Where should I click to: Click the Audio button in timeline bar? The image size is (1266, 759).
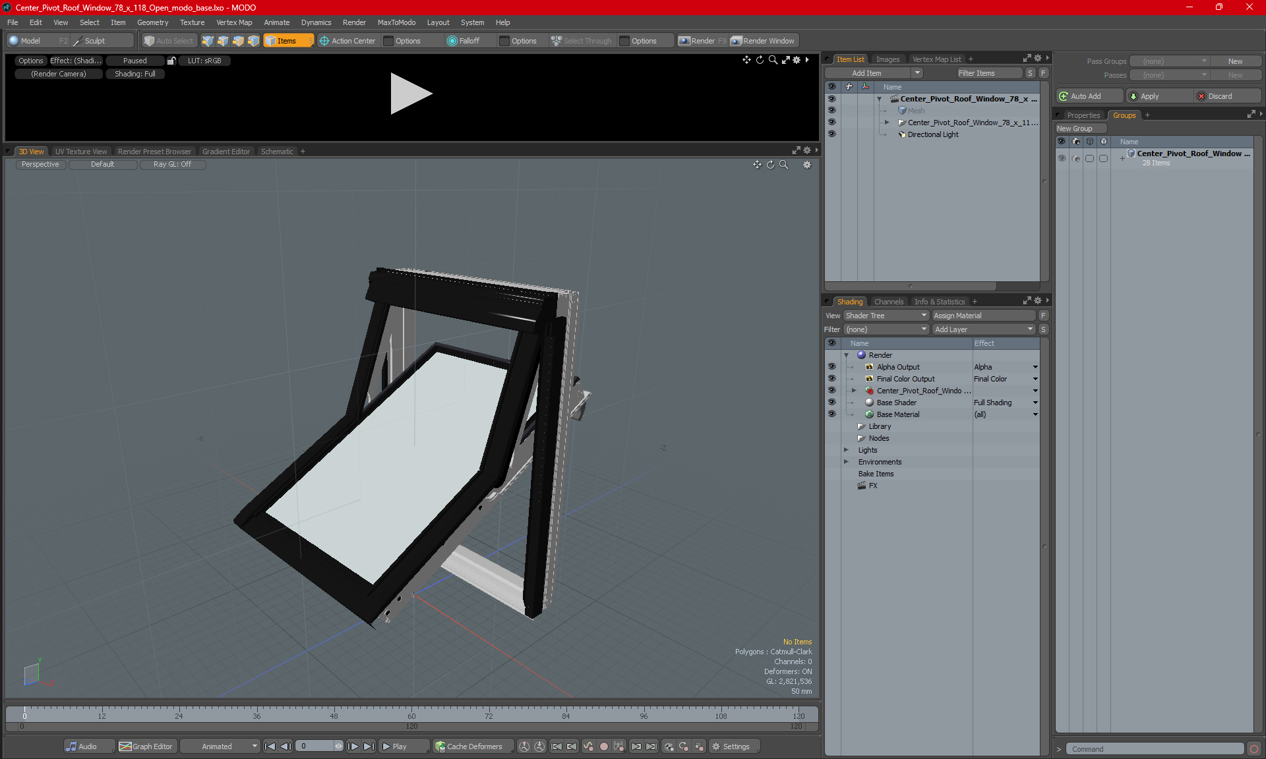tap(89, 746)
